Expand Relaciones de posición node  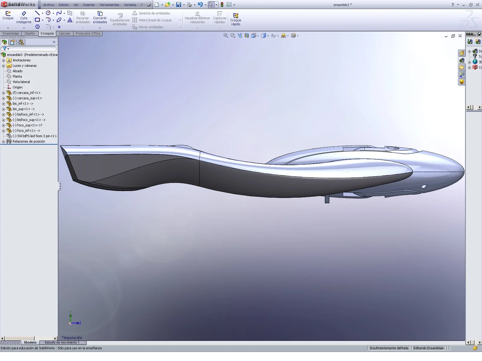3,141
